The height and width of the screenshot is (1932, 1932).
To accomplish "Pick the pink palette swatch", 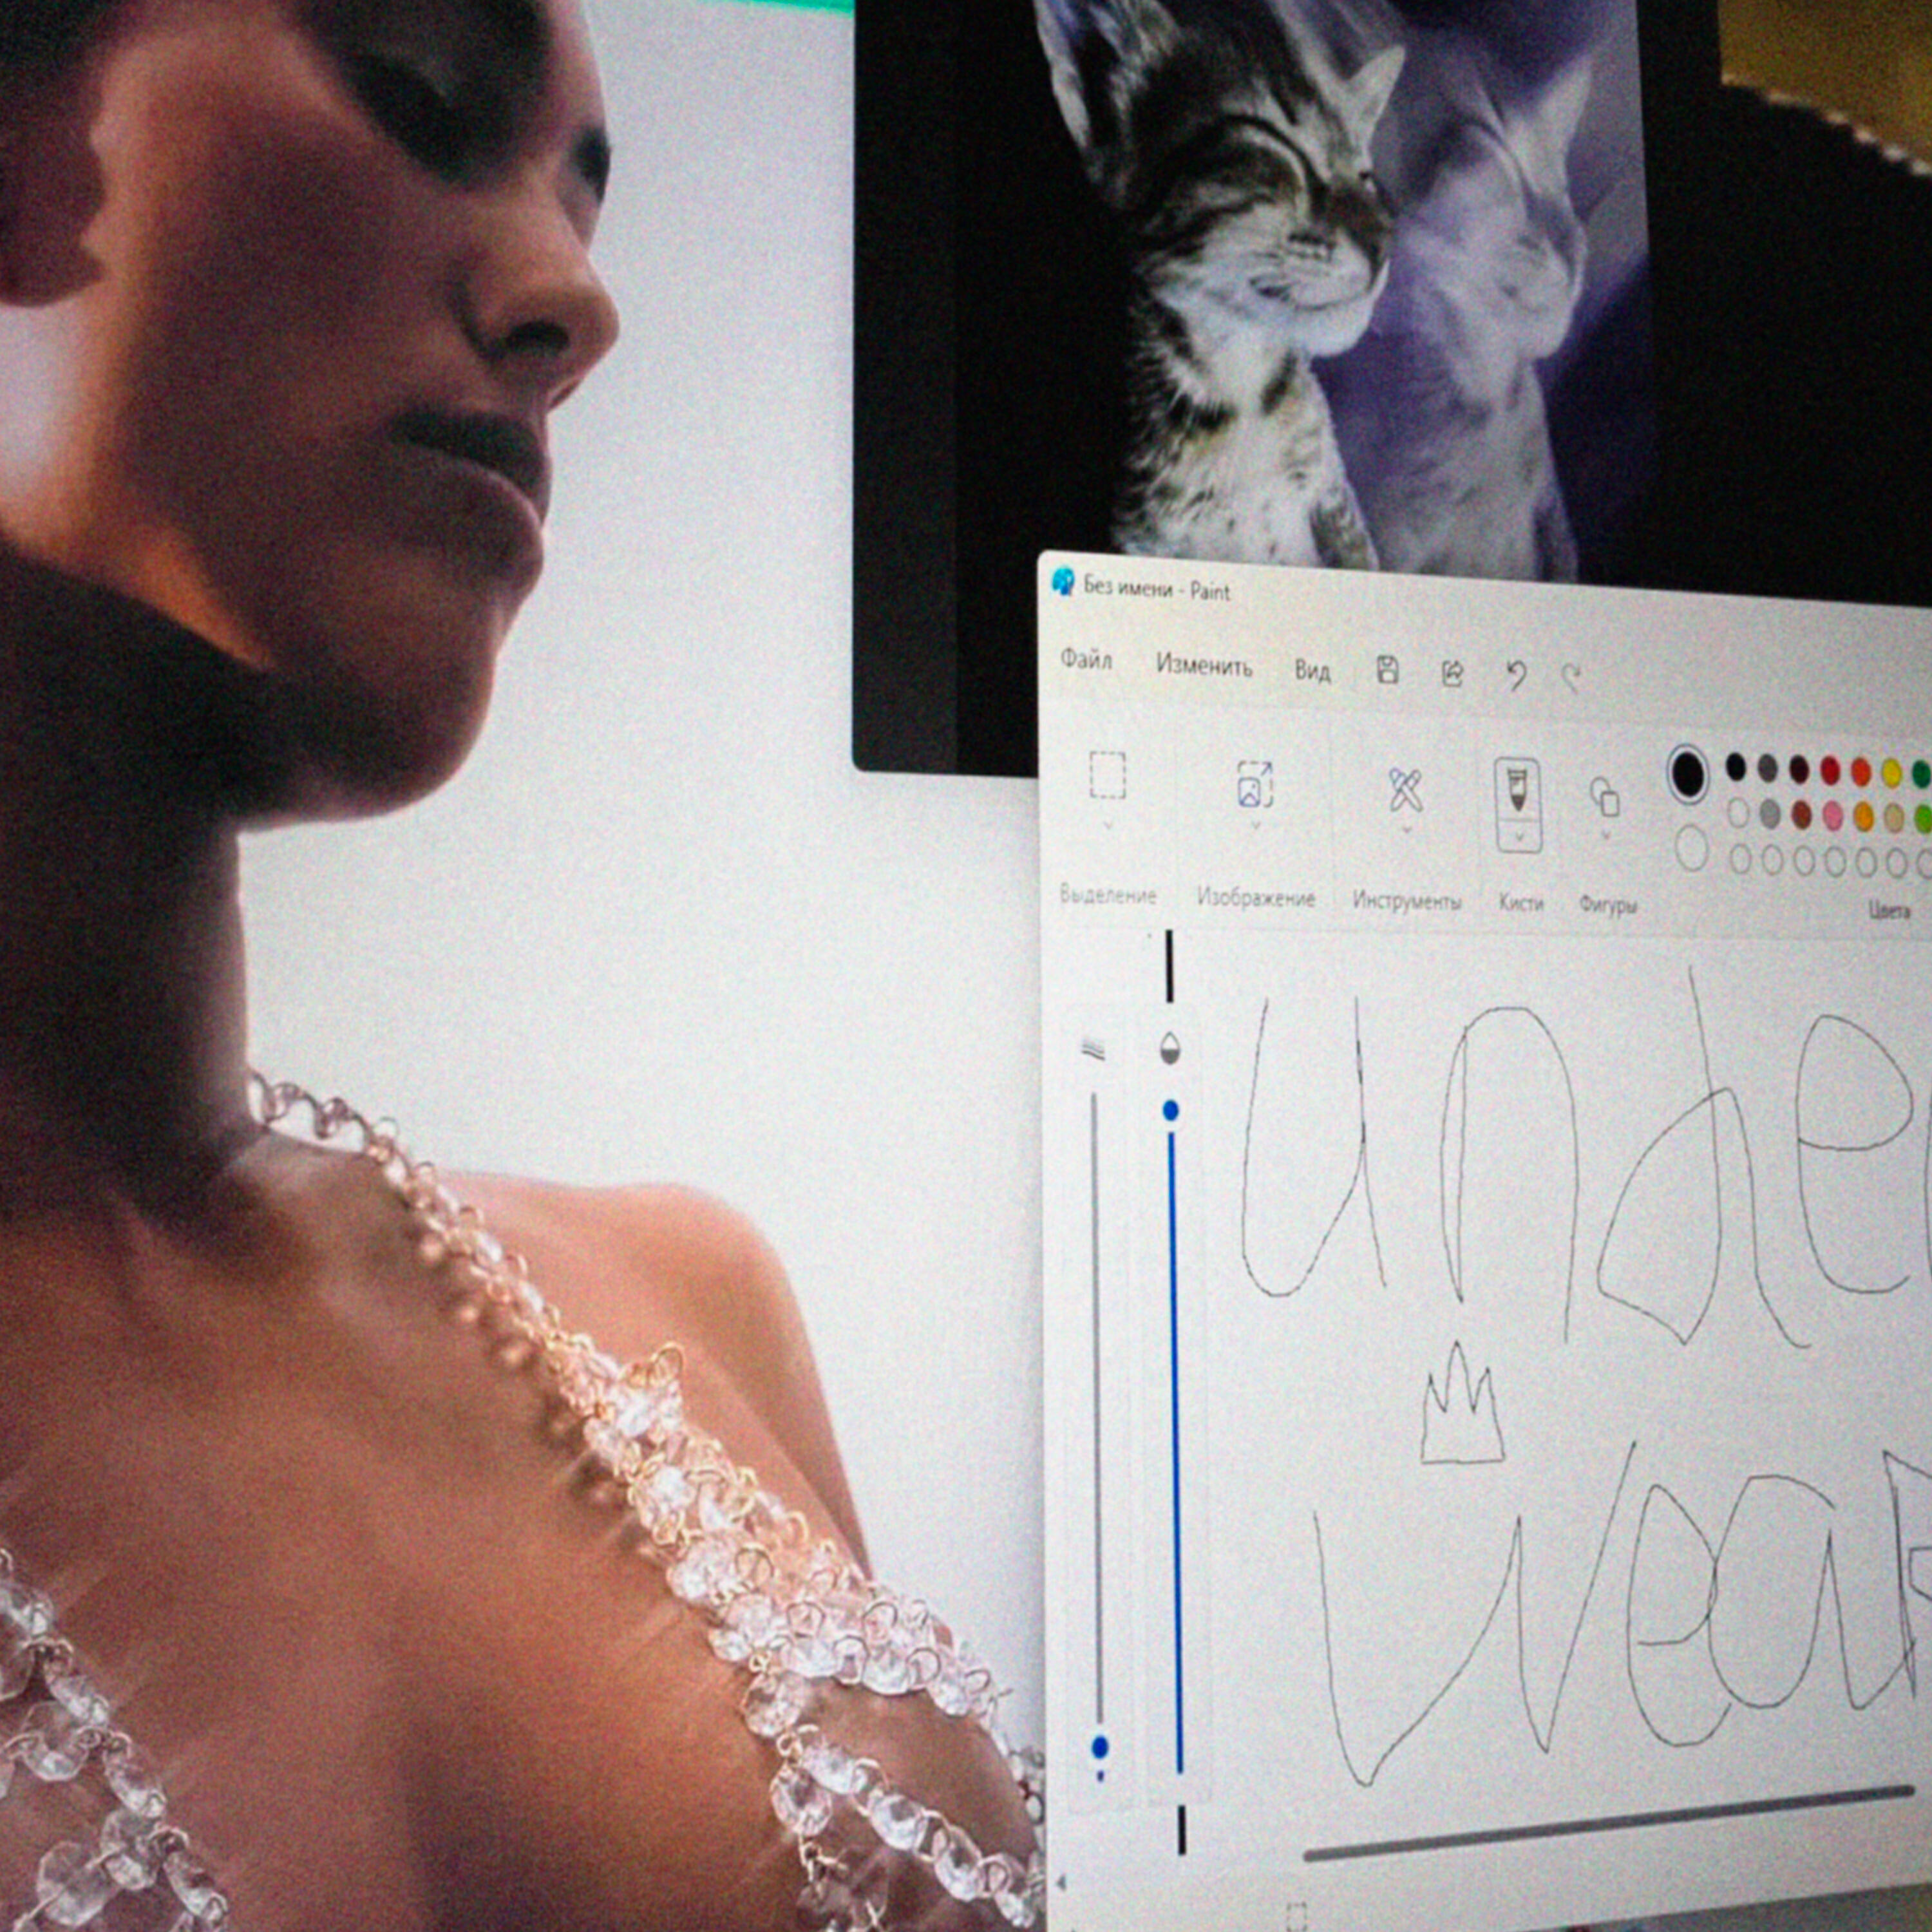I will coord(1832,815).
